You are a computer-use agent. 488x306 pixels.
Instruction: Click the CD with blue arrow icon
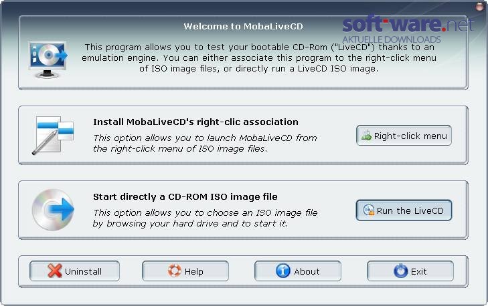click(x=54, y=210)
